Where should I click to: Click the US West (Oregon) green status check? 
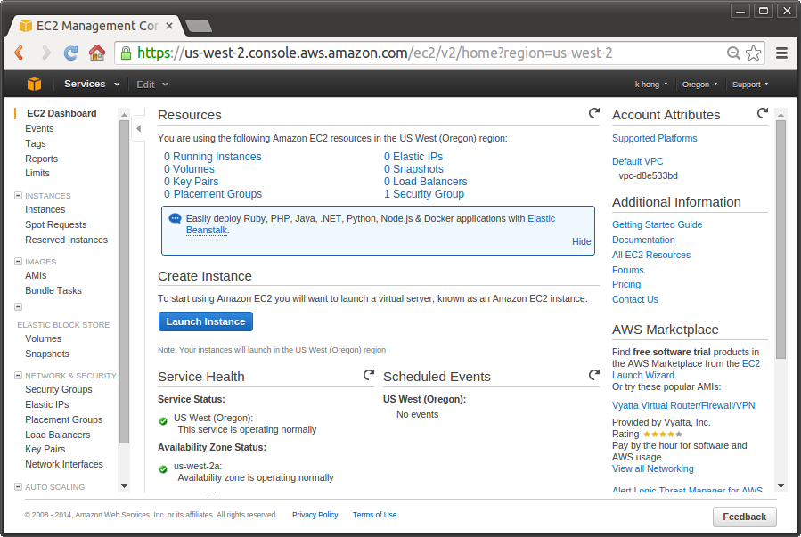pos(163,421)
